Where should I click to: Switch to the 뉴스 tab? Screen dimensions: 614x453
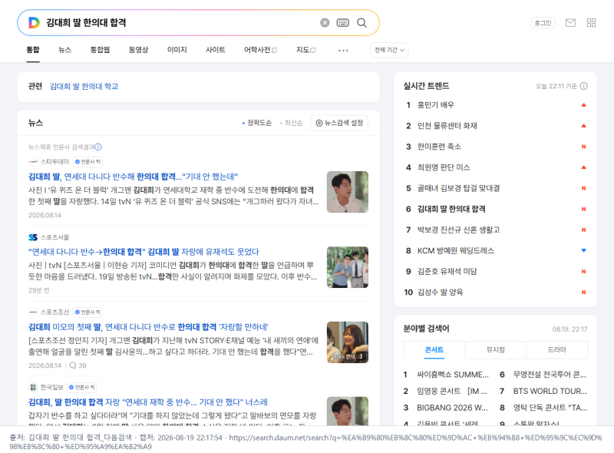tap(65, 50)
